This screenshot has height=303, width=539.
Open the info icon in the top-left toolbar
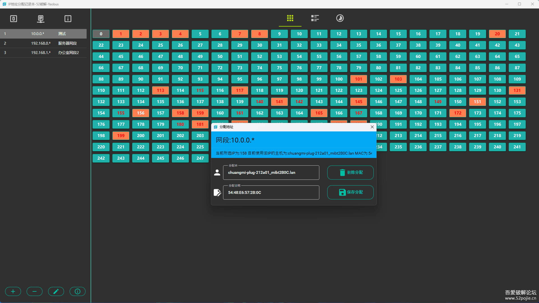[68, 19]
